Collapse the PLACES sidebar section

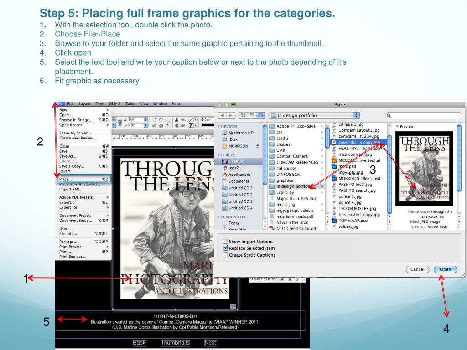tap(218, 155)
